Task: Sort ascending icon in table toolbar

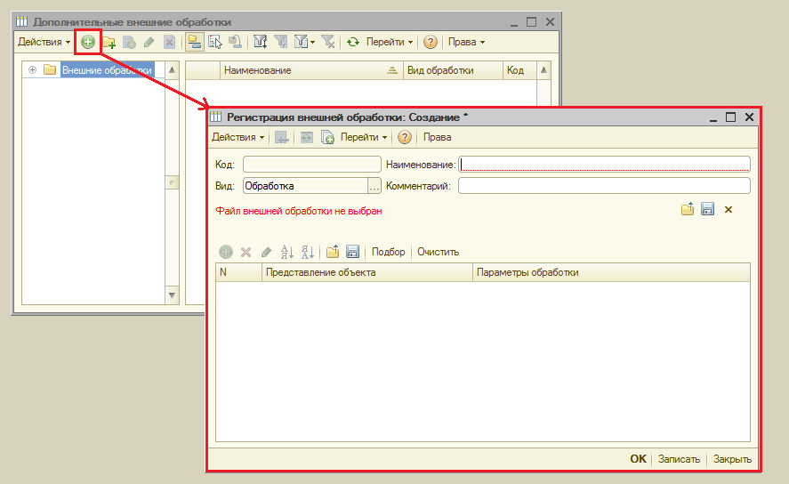Action: pos(286,252)
